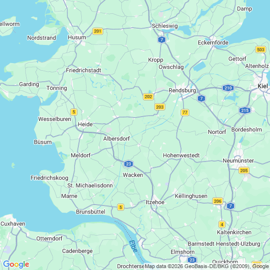Click the Husum town label
The width and height of the screenshot is (270, 270).
77,37
